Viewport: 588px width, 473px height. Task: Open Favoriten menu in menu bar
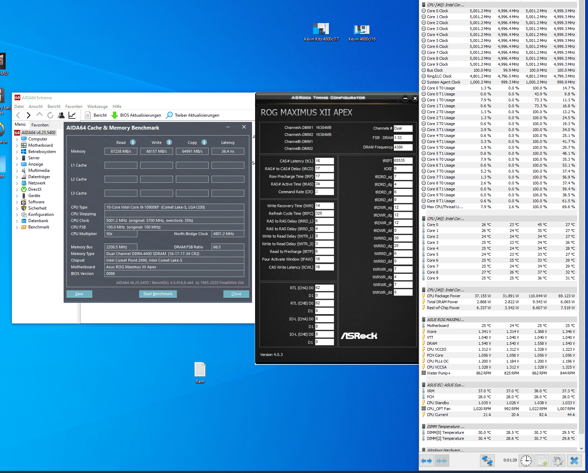[x=74, y=107]
